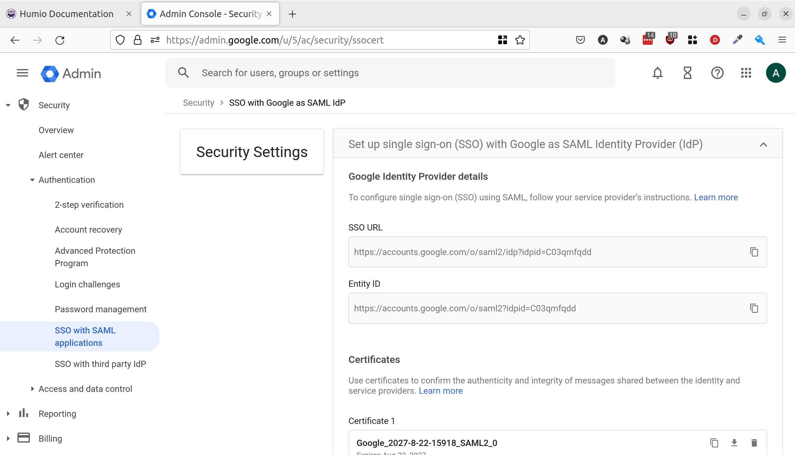Delete Certificate 1
The height and width of the screenshot is (455, 795).
[754, 443]
